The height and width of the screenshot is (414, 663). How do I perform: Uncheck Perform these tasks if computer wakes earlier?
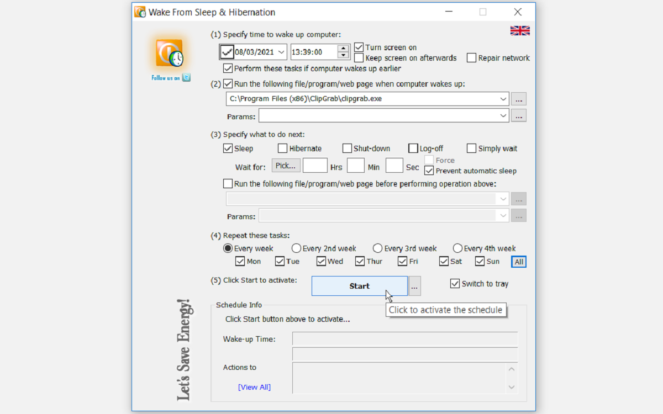click(x=228, y=68)
